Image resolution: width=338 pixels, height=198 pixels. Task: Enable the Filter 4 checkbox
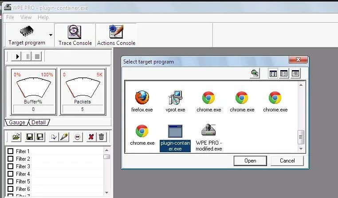click(x=10, y=174)
